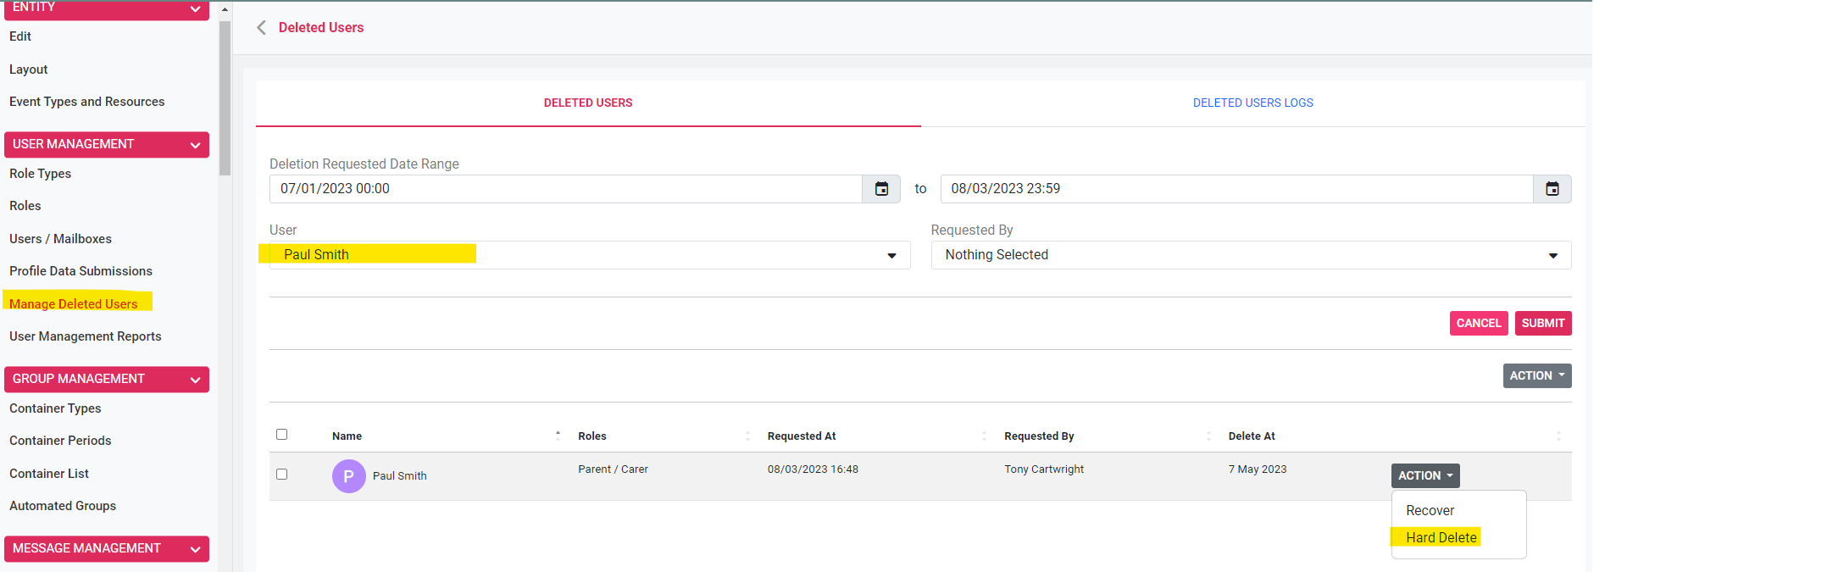Choose Hard Delete from the action menu
The height and width of the screenshot is (572, 1827).
(1441, 538)
